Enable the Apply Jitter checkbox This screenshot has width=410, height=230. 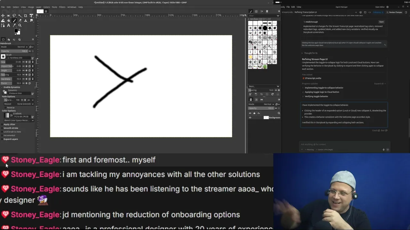click(x=2, y=124)
